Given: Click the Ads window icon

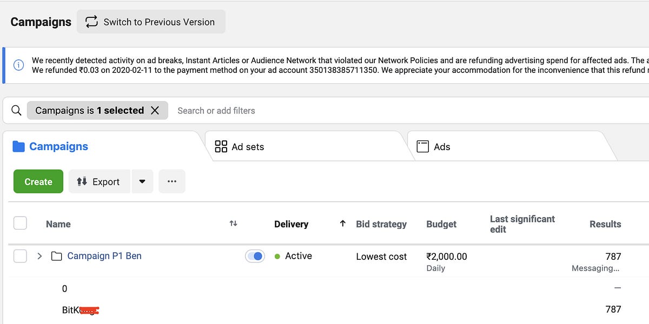Looking at the screenshot, I should click(422, 146).
